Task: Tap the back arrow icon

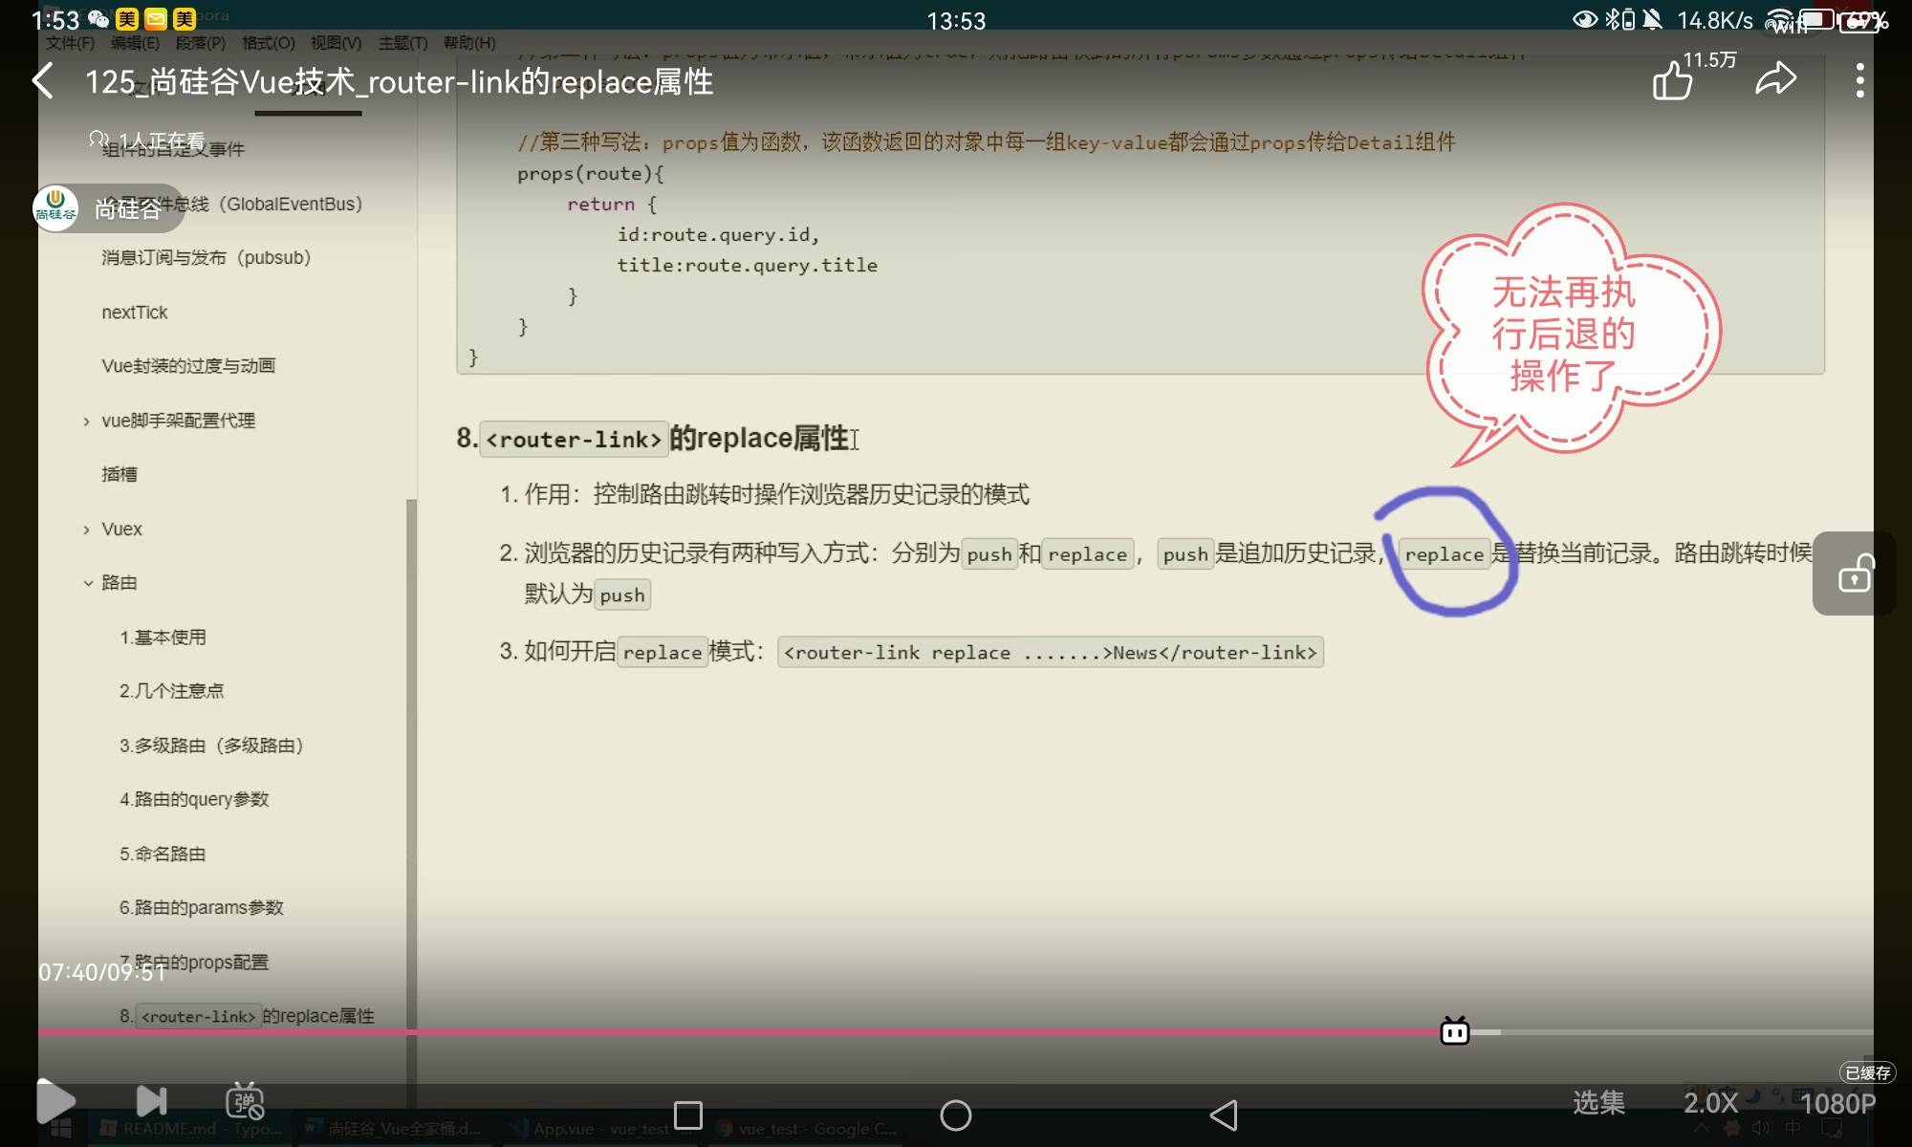Action: point(43,81)
